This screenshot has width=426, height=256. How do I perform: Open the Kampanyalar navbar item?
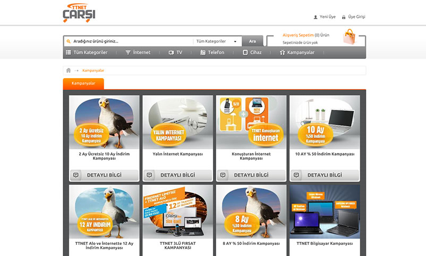[x=297, y=53]
